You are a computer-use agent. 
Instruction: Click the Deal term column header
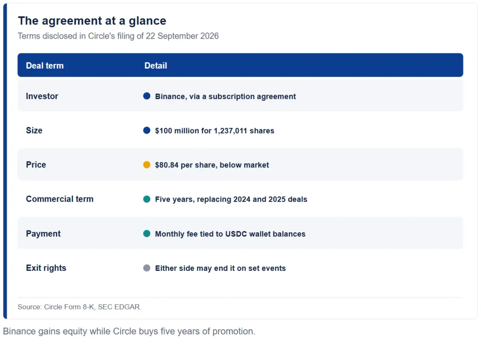coord(45,65)
